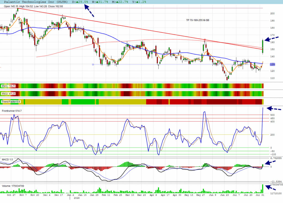Click the Volume: 175034700 label

point(13,186)
